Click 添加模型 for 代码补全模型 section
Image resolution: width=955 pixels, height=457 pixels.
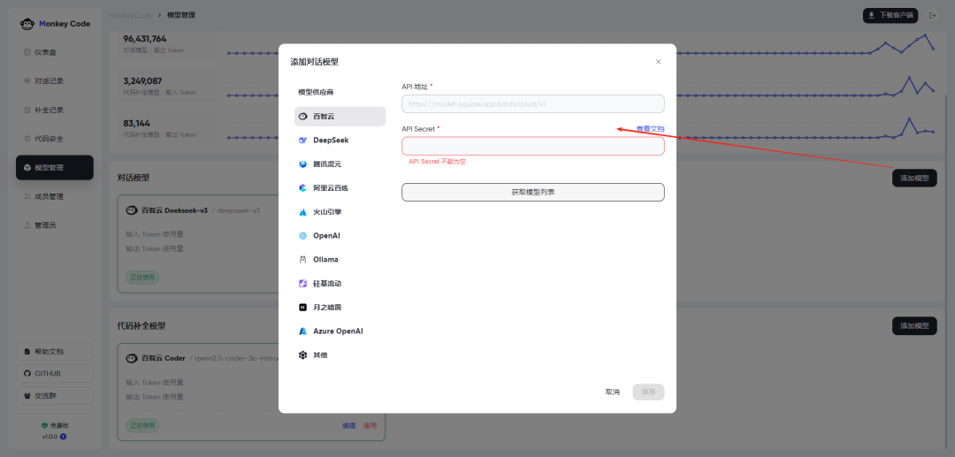pos(915,325)
